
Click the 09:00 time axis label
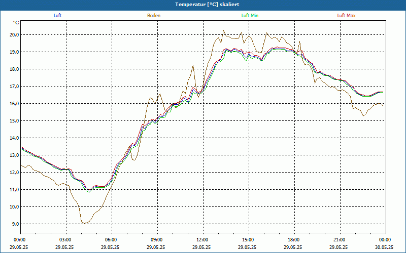pos(157,240)
